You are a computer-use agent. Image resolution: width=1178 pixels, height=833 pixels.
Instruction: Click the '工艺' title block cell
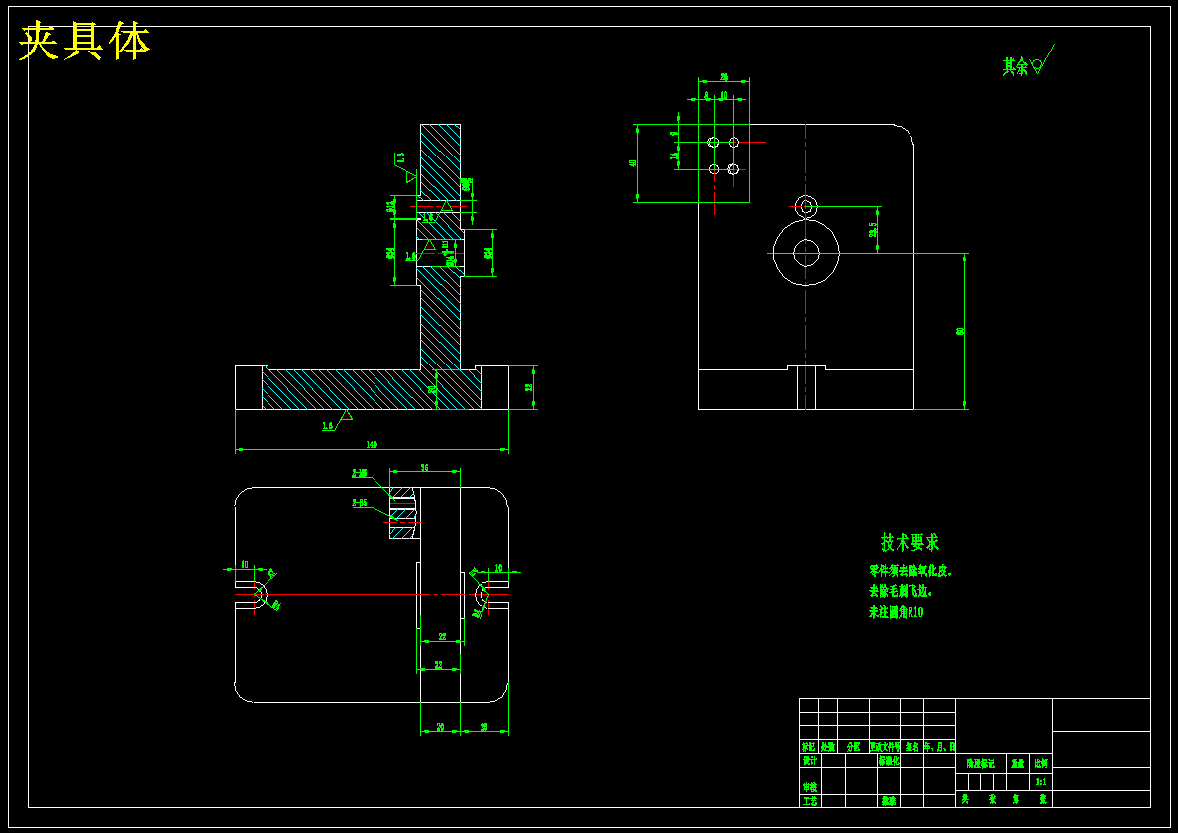[809, 801]
